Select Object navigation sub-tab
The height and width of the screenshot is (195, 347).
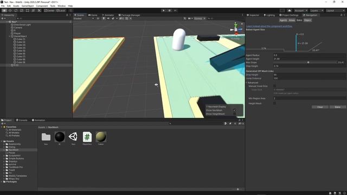(307, 20)
